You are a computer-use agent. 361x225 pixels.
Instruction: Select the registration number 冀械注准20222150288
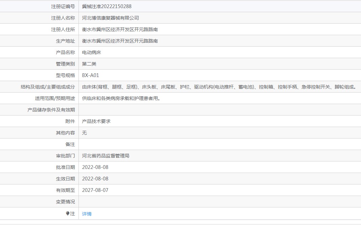(x=107, y=6)
